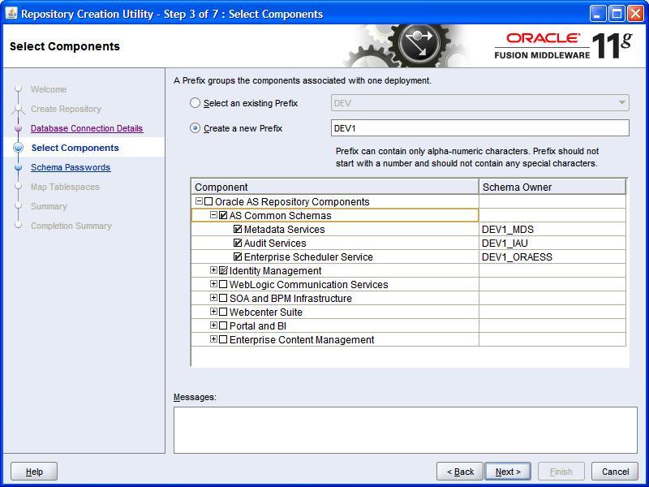The height and width of the screenshot is (487, 649).
Task: Open the existing prefix dropdown showing DEV
Action: pyautogui.click(x=620, y=103)
